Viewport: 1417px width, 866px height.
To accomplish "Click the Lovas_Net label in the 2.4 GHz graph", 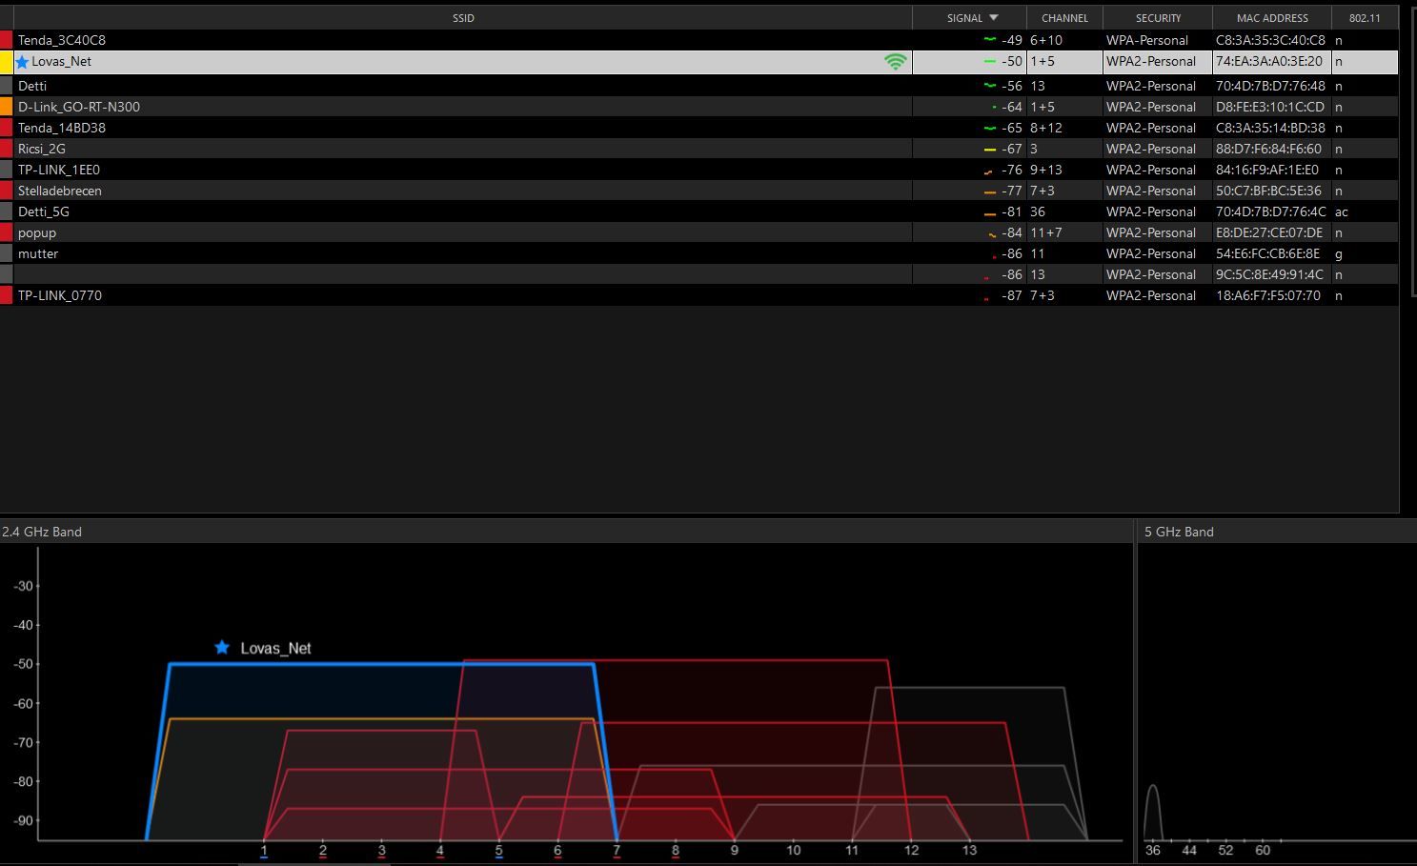I will click(275, 648).
